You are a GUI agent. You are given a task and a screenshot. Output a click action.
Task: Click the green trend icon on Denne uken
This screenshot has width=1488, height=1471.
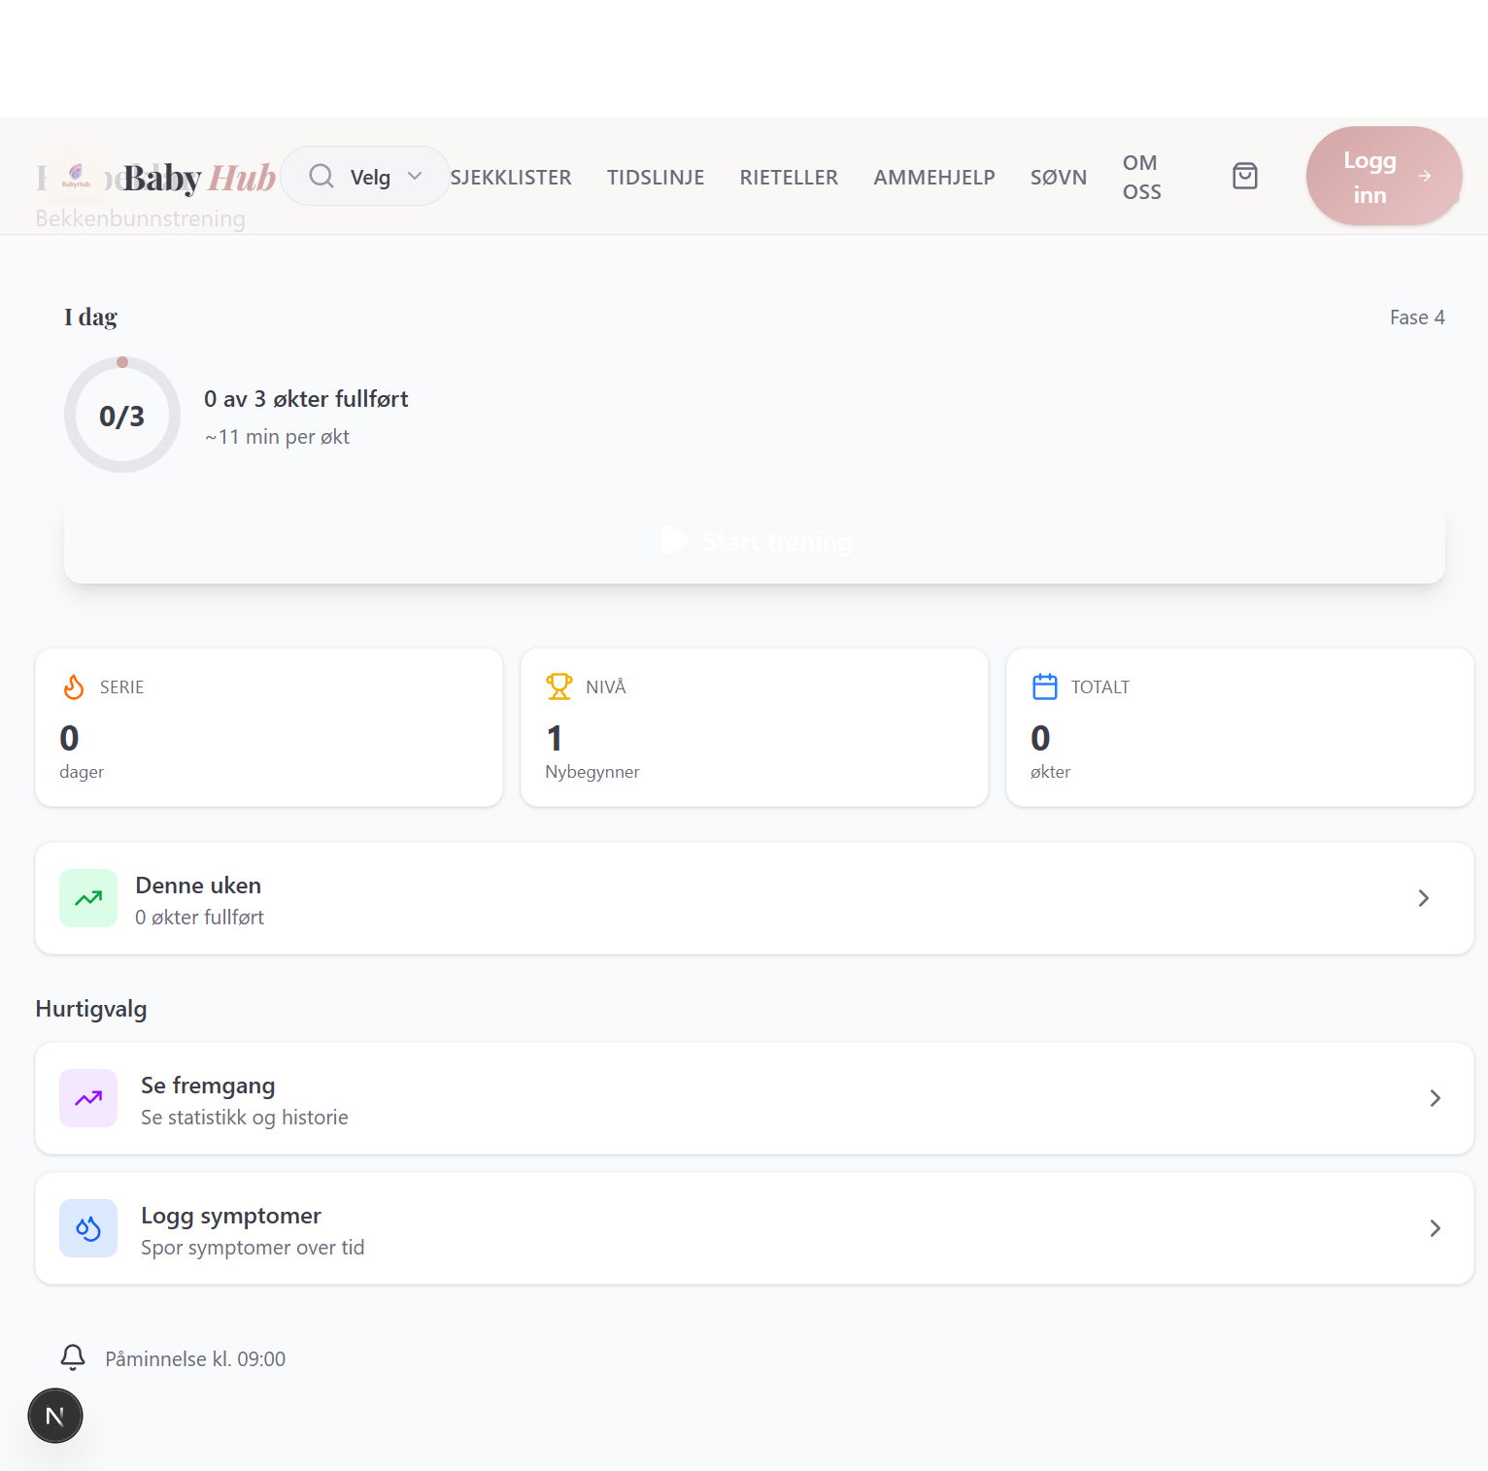point(87,898)
